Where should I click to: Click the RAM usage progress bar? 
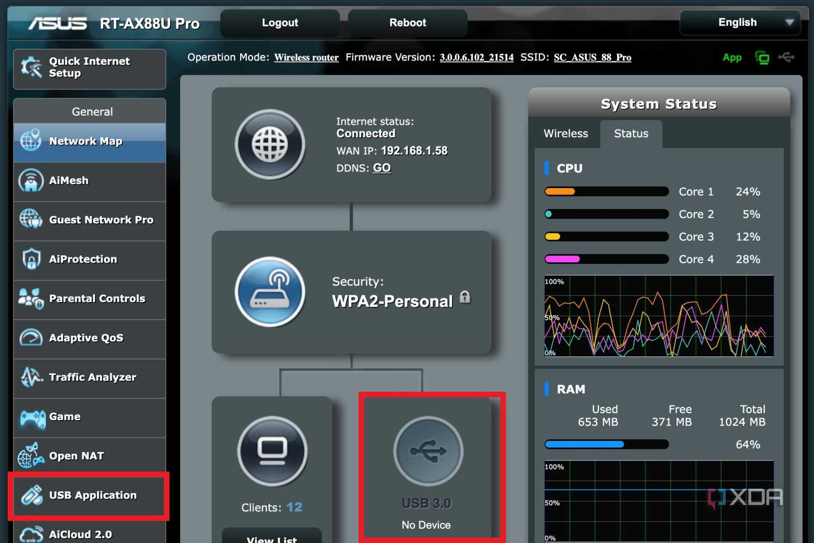pos(606,444)
